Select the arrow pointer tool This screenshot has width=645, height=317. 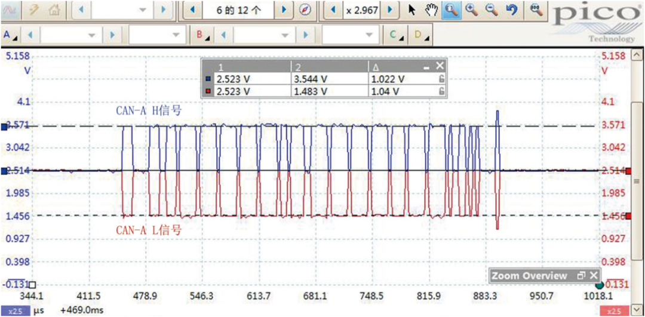click(x=411, y=10)
